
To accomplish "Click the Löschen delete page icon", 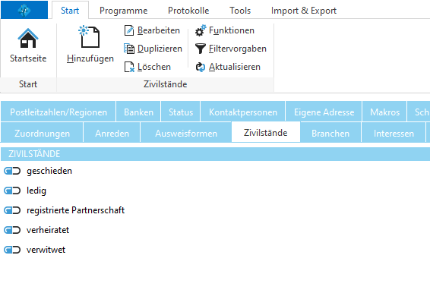I will [129, 67].
